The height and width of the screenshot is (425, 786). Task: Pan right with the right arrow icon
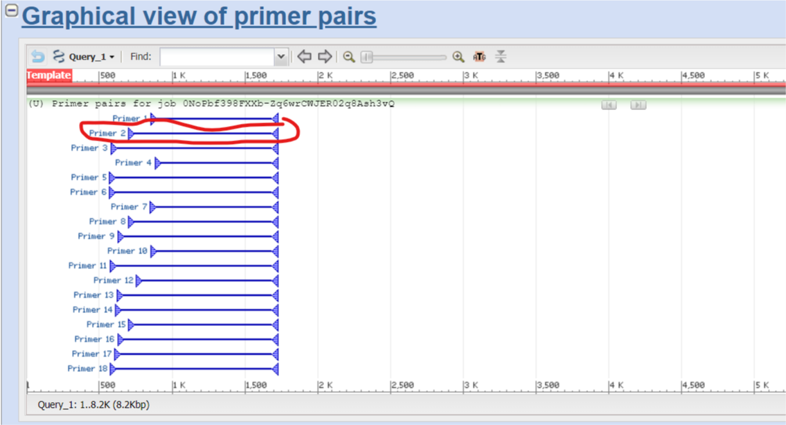pyautogui.click(x=325, y=57)
